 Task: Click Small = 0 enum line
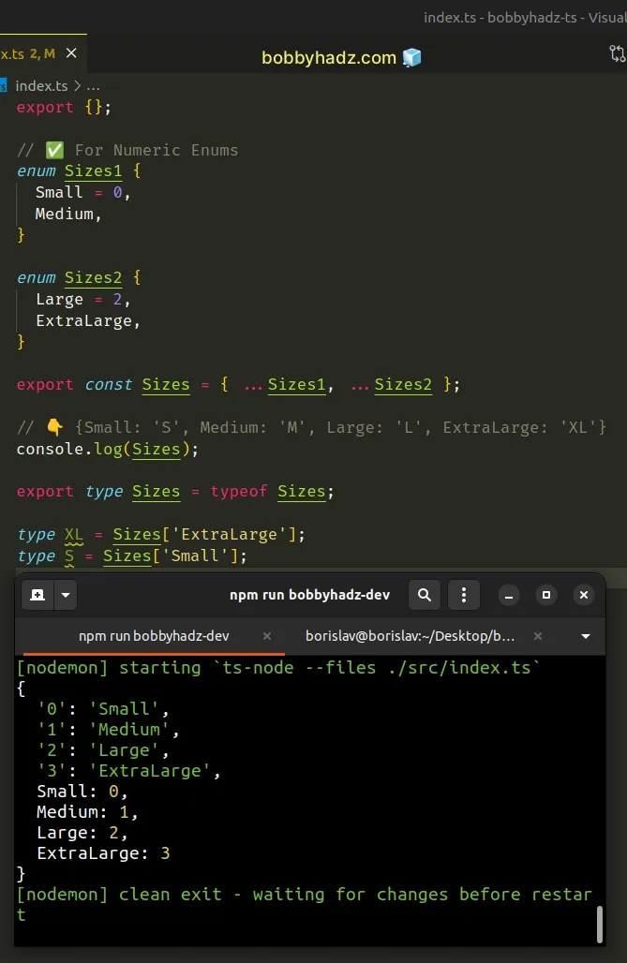point(82,192)
